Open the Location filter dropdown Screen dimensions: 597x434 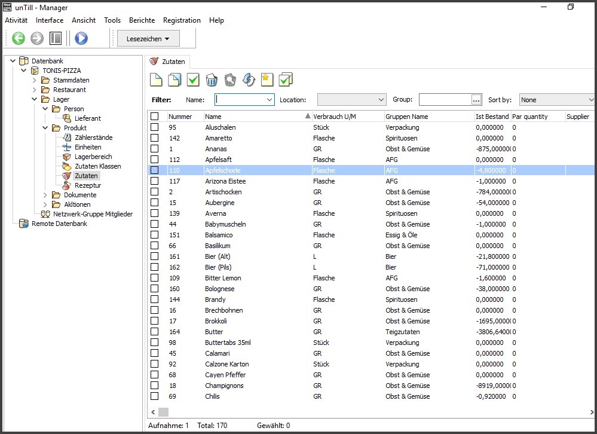352,100
